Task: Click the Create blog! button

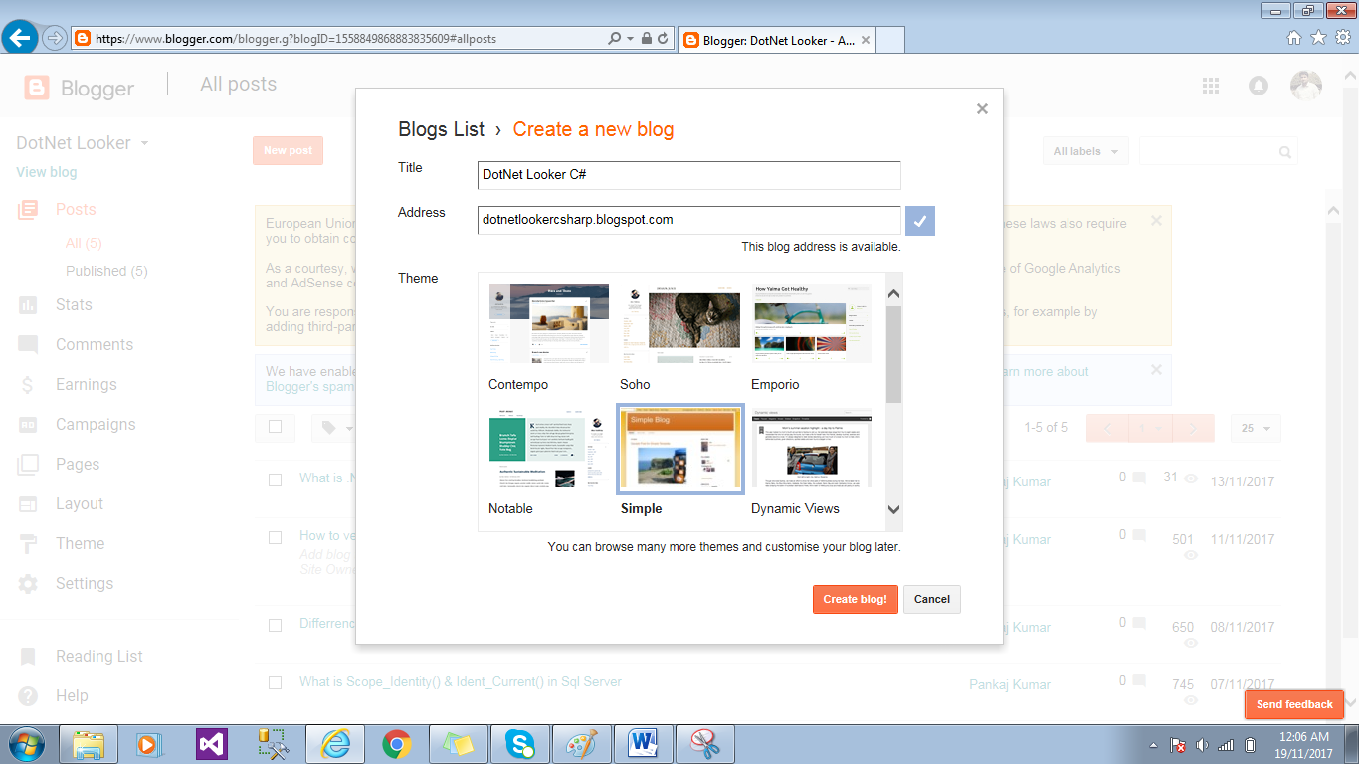Action: pyautogui.click(x=856, y=599)
